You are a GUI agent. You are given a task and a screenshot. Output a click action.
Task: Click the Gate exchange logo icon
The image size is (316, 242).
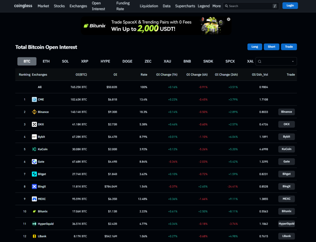(x=34, y=161)
